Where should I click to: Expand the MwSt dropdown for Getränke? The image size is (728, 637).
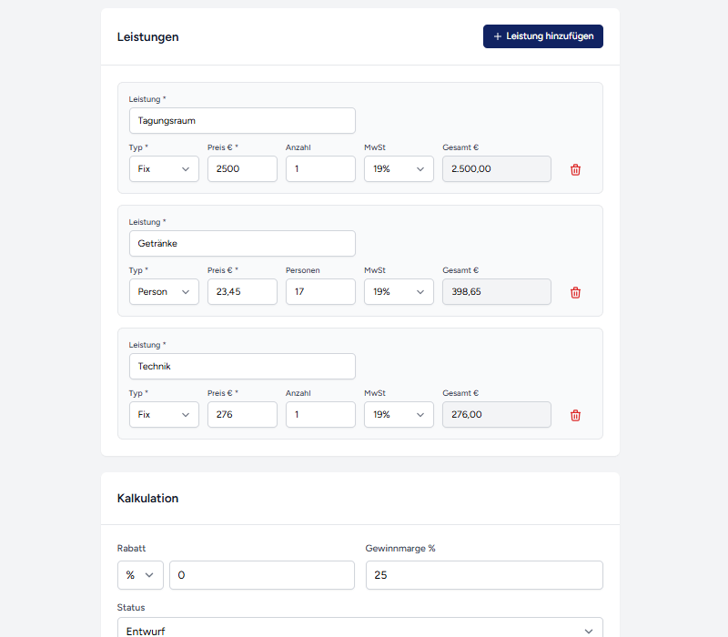click(399, 291)
